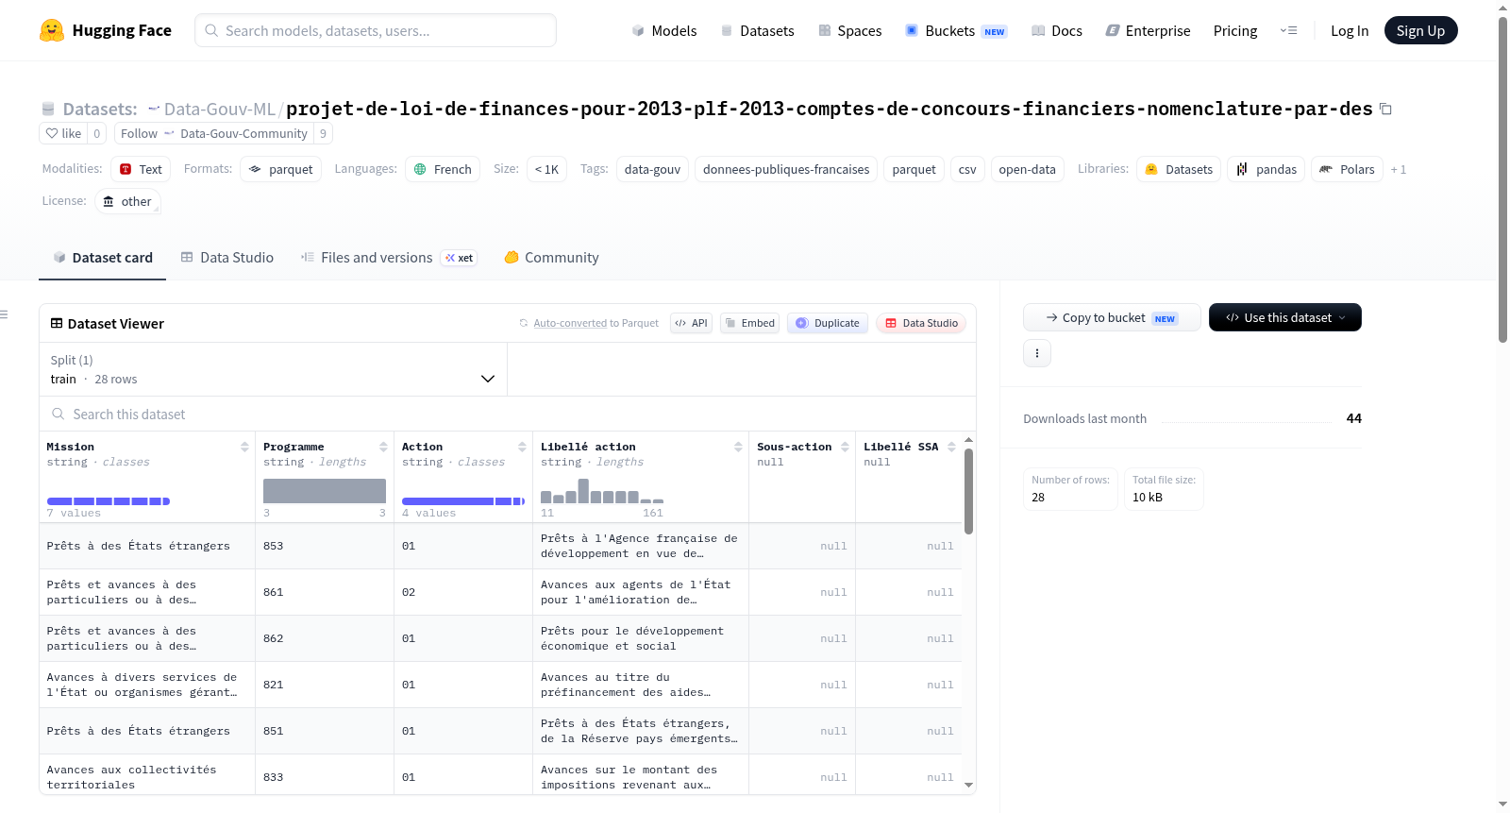Viewport: 1510px width, 813px height.
Task: Click 'Avances aux collectivités territoriales' cell
Action: tap(147, 777)
